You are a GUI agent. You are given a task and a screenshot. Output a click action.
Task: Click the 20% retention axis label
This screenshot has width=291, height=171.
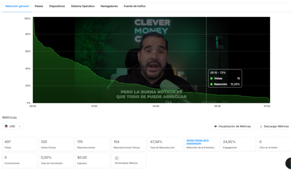28,86
